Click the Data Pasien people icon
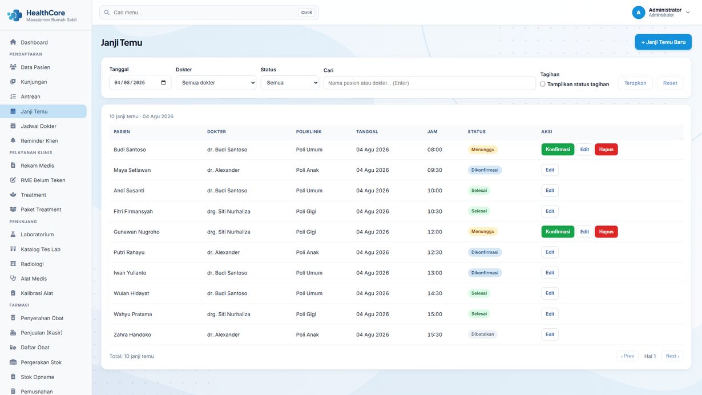 pos(13,67)
